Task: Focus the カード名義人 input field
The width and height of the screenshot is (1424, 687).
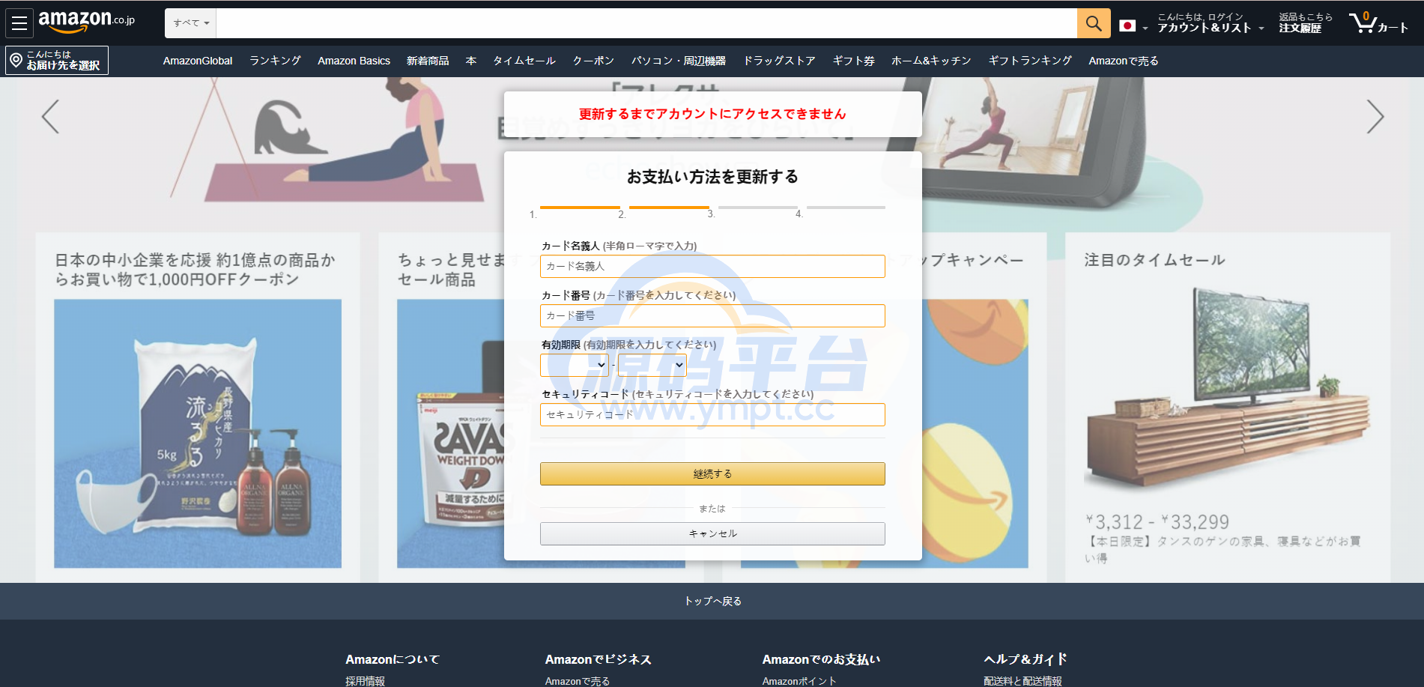Action: point(712,266)
